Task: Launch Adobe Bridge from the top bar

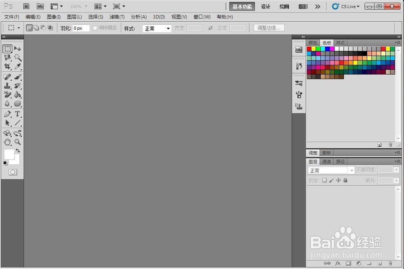Action: click(x=26, y=6)
